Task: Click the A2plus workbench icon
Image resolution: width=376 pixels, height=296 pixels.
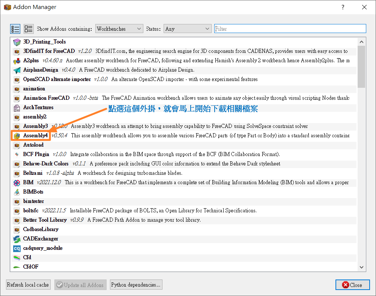Action: coord(17,61)
